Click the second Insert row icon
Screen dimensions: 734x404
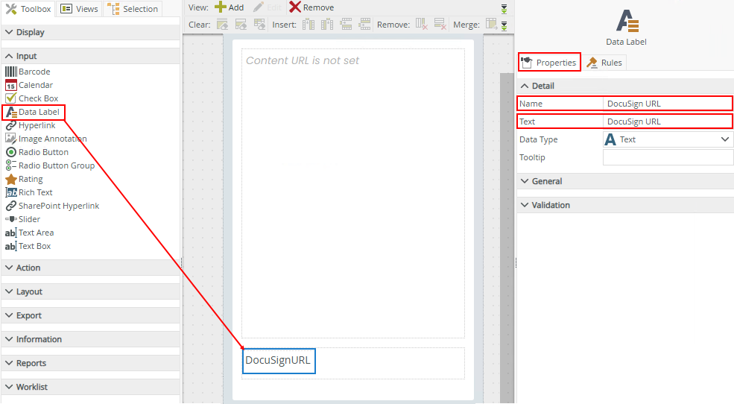pos(364,25)
